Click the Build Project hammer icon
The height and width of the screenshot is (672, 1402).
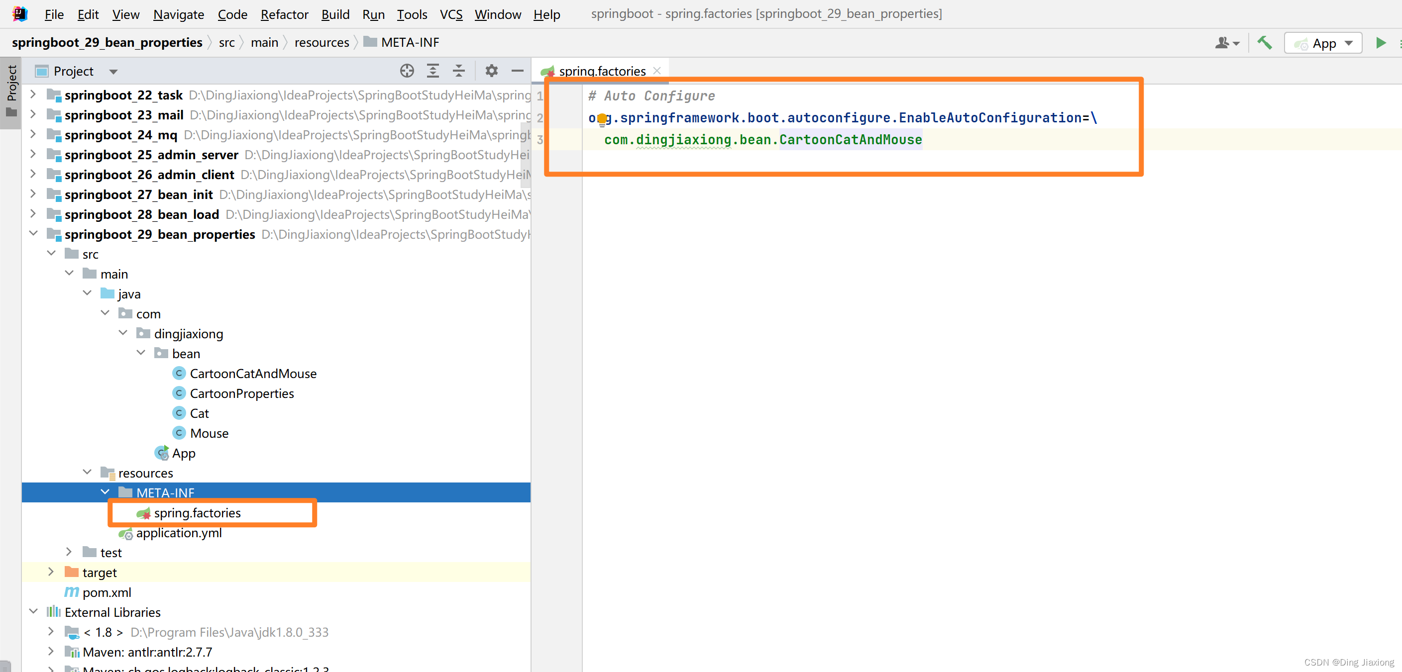[1264, 42]
